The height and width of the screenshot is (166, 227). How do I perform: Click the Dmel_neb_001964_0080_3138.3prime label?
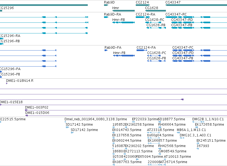[x=96, y=119]
